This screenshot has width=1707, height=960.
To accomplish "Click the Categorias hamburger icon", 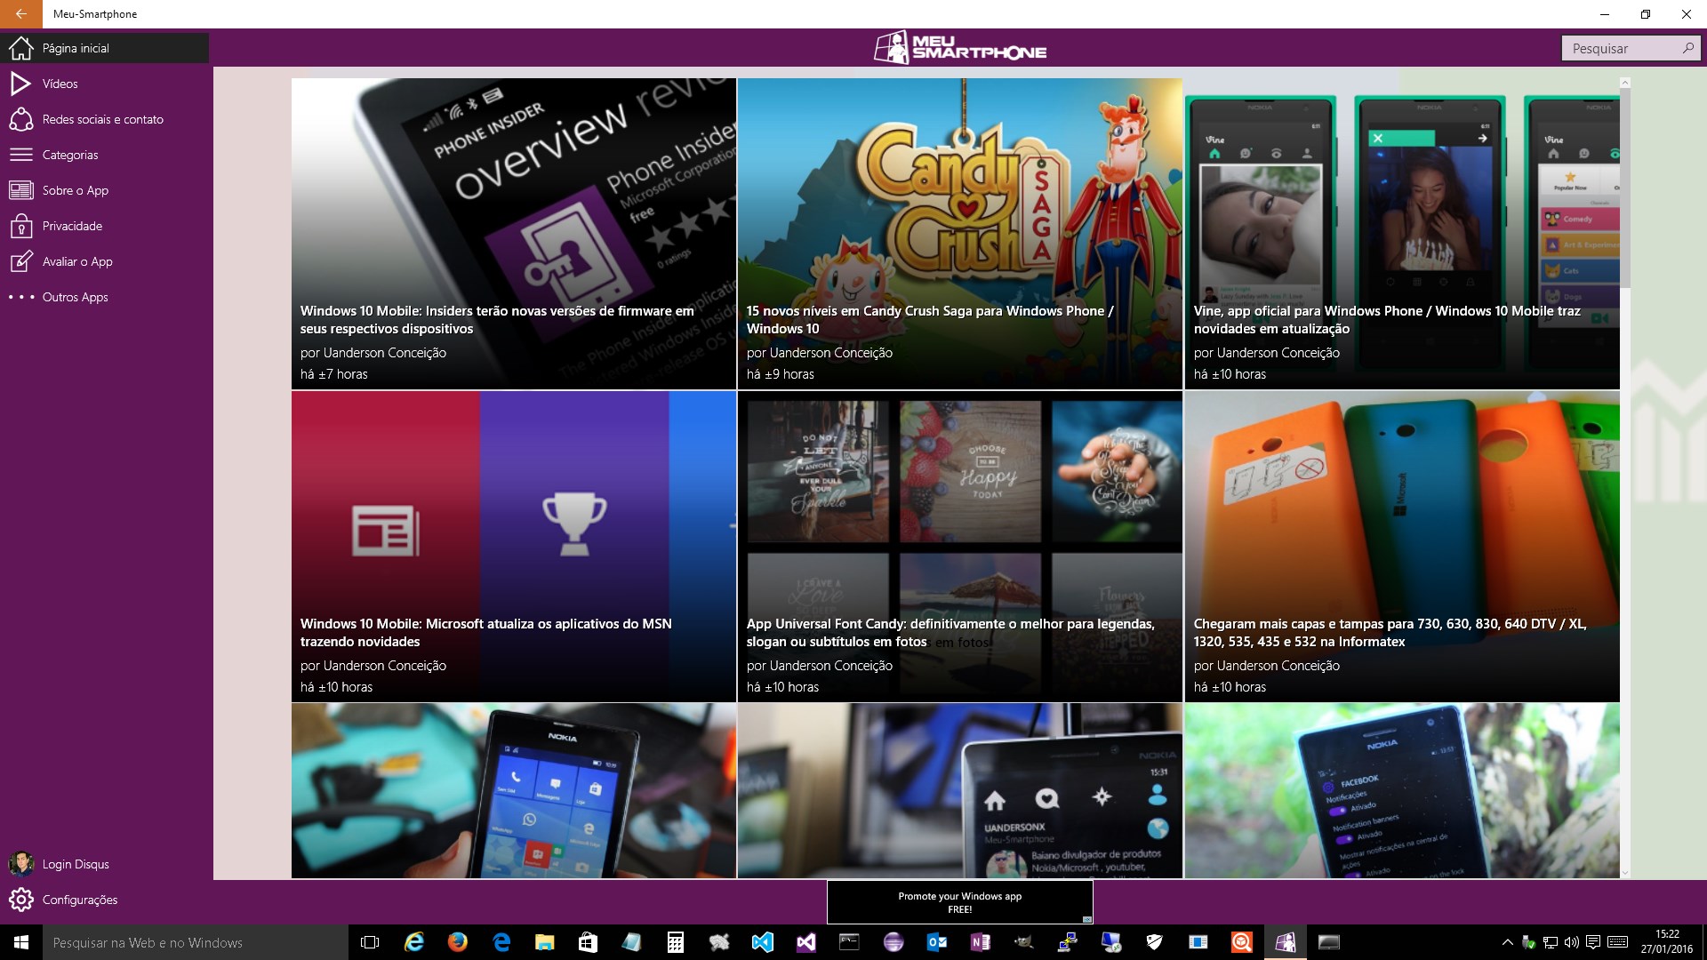I will pos(20,155).
